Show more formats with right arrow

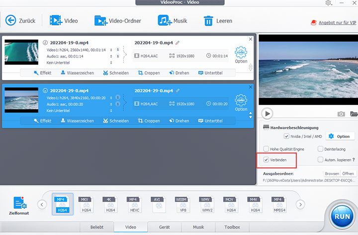(x=300, y=204)
